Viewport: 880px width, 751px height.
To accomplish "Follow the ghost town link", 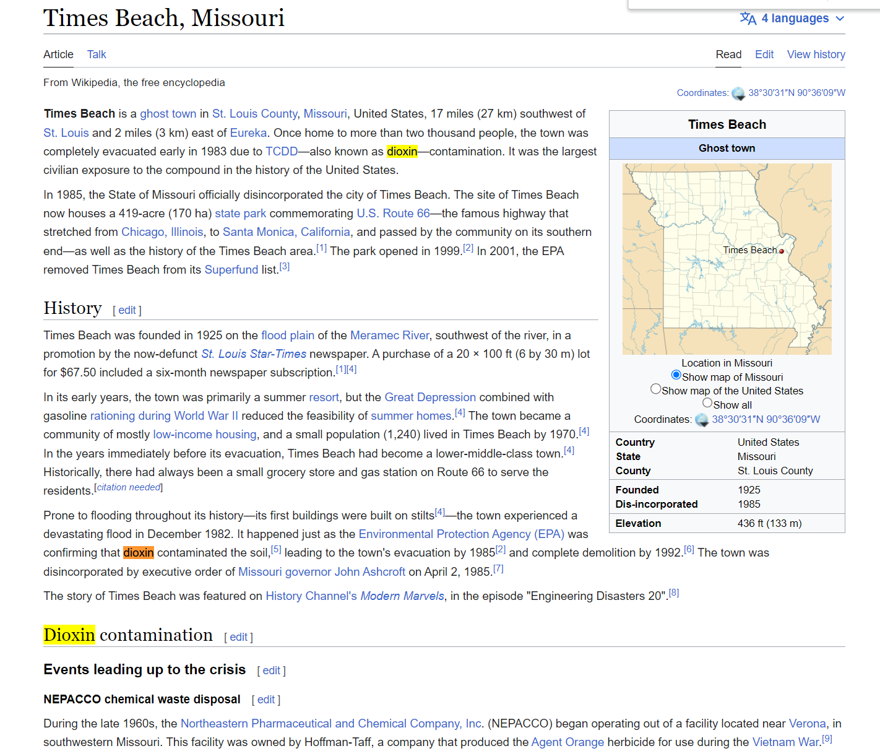I will (x=168, y=114).
